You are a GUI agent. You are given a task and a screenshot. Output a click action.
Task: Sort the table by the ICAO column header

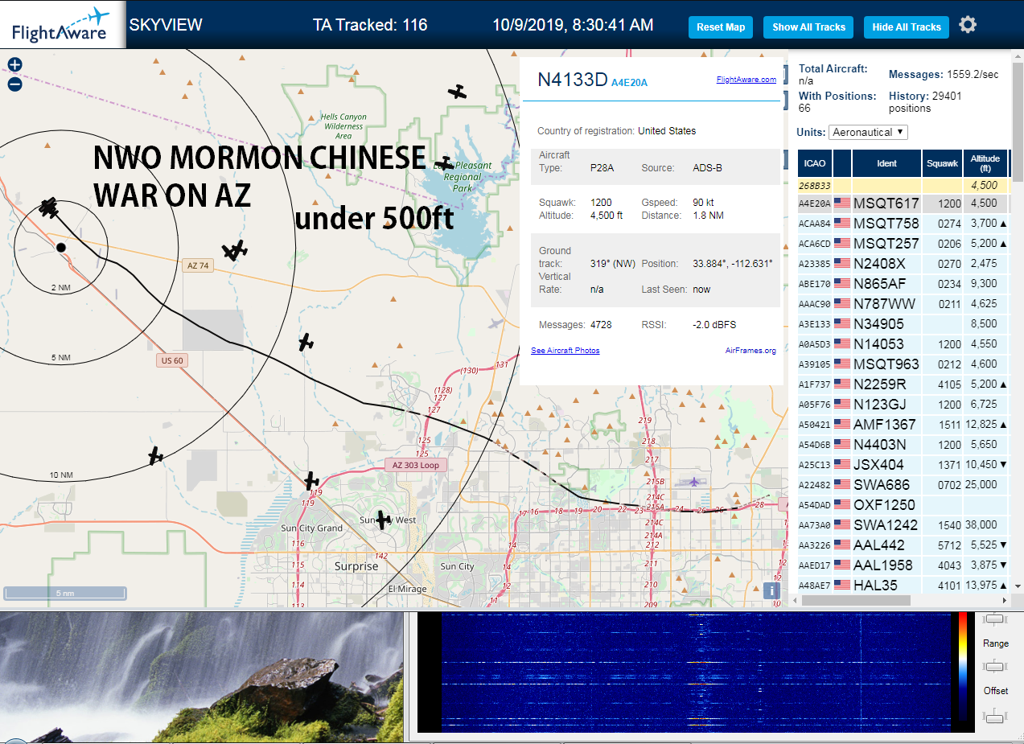[x=815, y=163]
